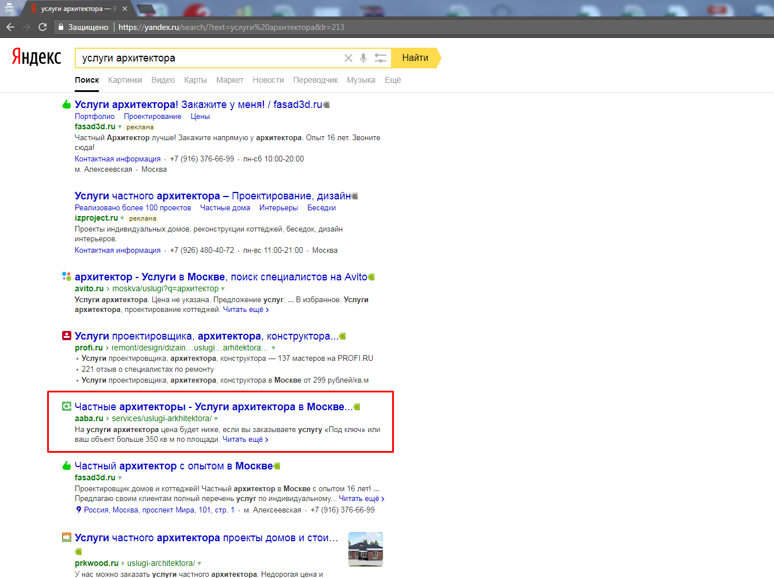
Task: Switch to the Видео tab
Action: [x=163, y=80]
